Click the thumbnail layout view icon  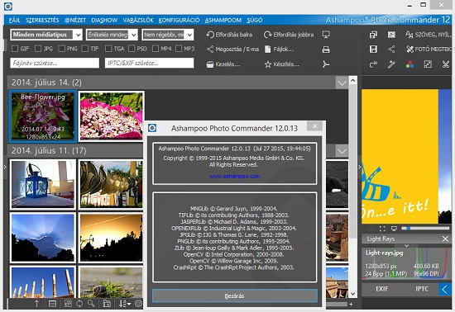coord(52,304)
